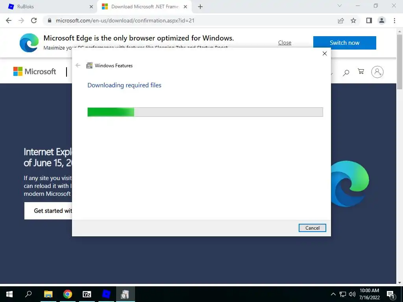Click Downloading required files heading
The image size is (403, 302).
(x=124, y=85)
